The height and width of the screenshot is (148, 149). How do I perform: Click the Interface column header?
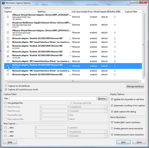pos(42,12)
